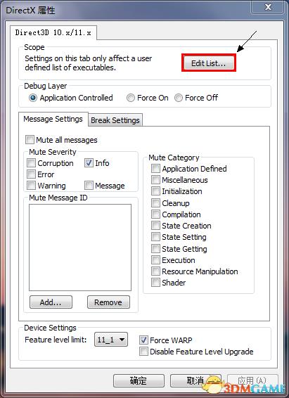Confirm with the 确定 button
289x398 pixels.
(139, 380)
